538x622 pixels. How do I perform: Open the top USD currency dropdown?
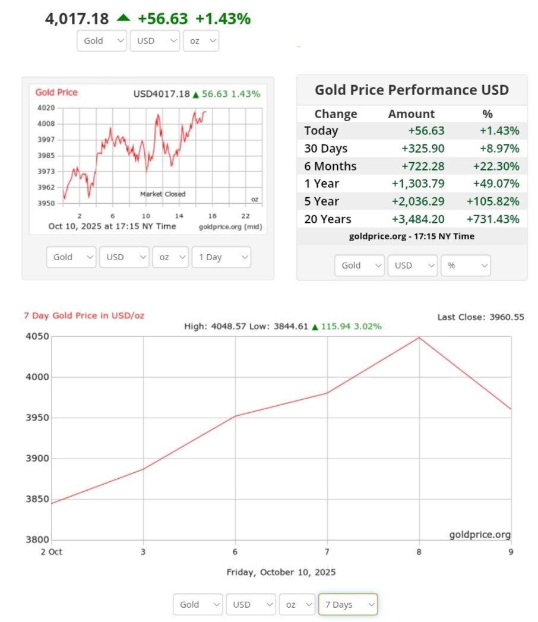click(x=154, y=41)
